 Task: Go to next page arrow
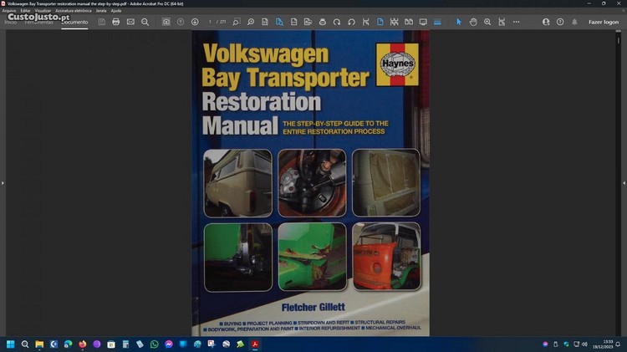pos(195,22)
